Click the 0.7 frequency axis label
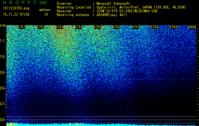This screenshot has height=126, width=199. point(3,104)
